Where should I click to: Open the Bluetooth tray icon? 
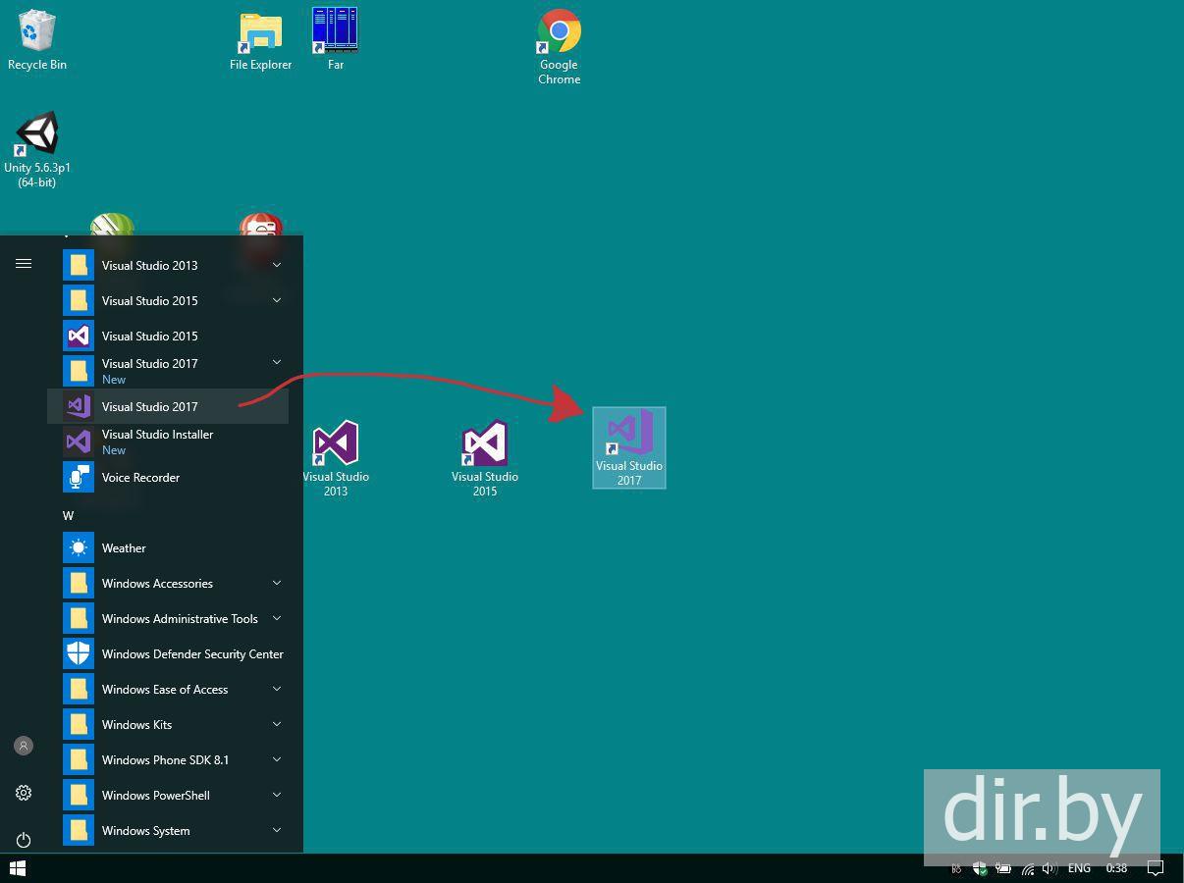pyautogui.click(x=956, y=868)
